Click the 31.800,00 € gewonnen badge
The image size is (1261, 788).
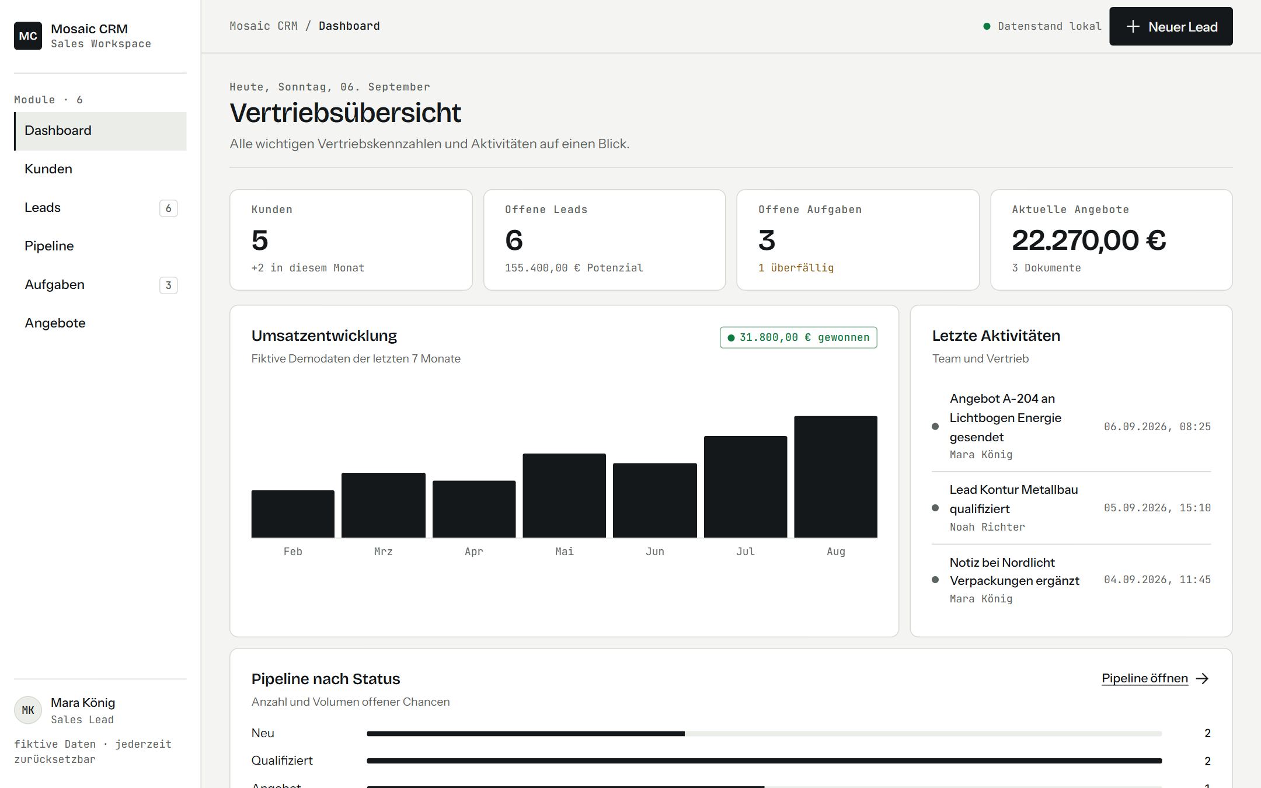pos(798,337)
